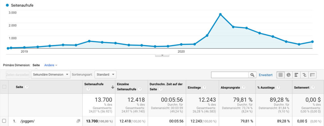Open help icon next to Seitenwert
The width and height of the screenshot is (324, 126).
[x=313, y=87]
